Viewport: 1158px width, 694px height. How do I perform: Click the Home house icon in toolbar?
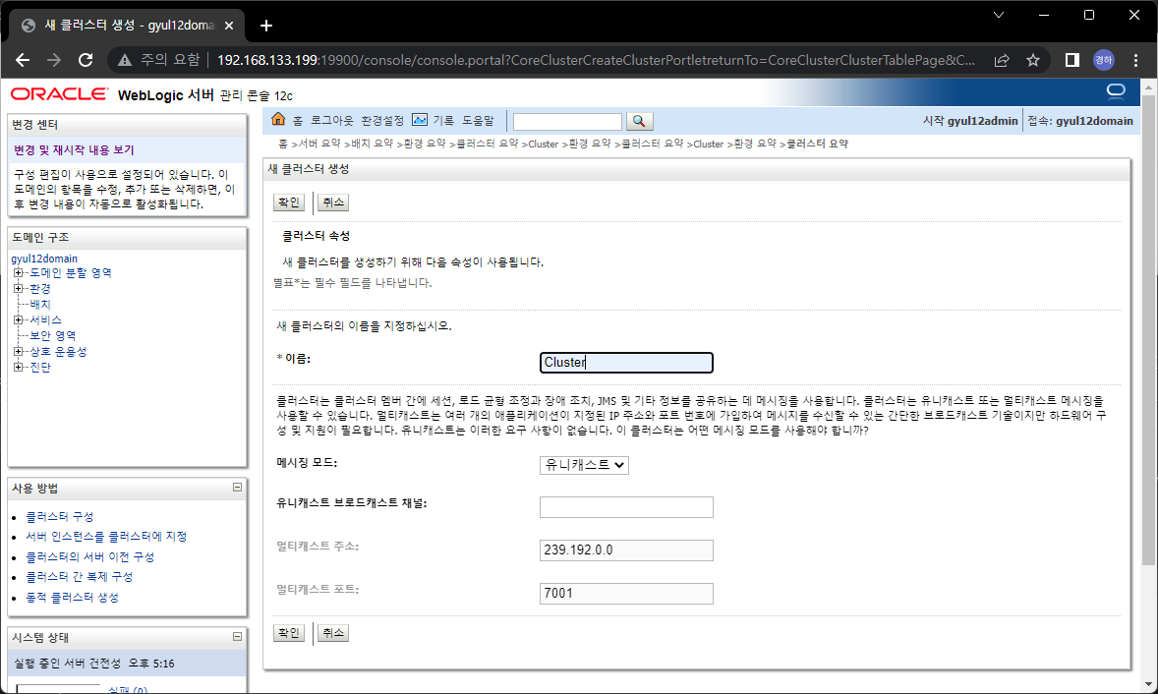pyautogui.click(x=278, y=120)
